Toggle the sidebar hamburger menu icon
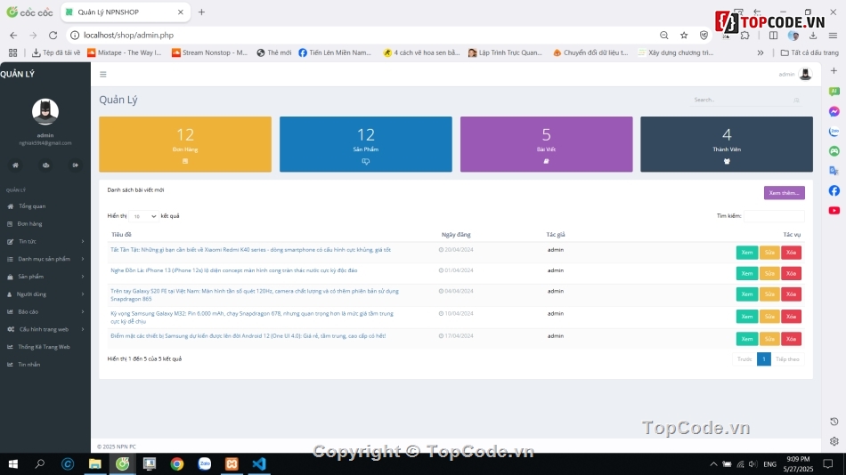Viewport: 846px width, 475px height. click(x=103, y=75)
